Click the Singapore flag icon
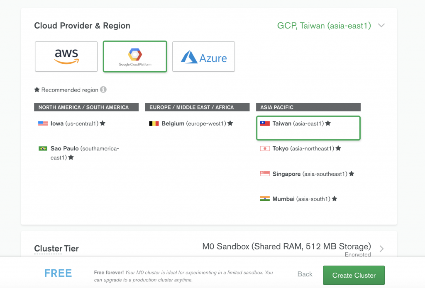 [x=265, y=174]
